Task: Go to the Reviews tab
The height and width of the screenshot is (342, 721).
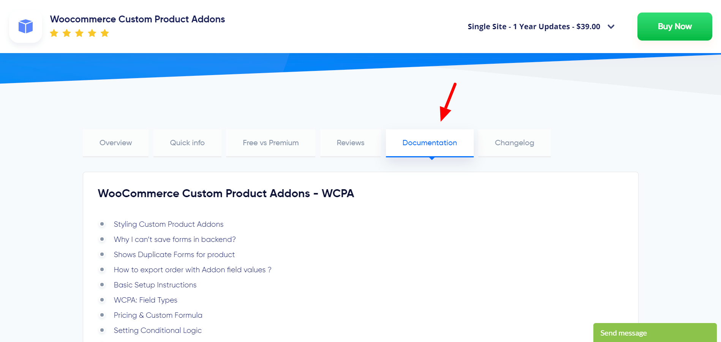Action: click(350, 143)
